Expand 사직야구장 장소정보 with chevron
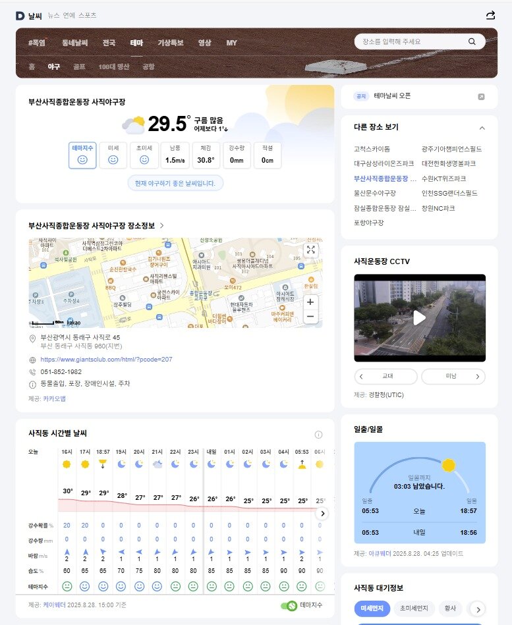The height and width of the screenshot is (625, 512). click(162, 226)
